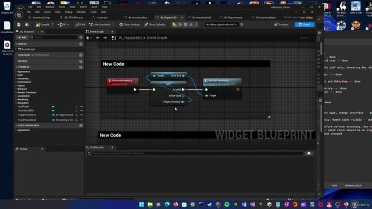Click the Save icon in the blueprint toolbar
Screen dimensions: 372x209
click(19, 24)
